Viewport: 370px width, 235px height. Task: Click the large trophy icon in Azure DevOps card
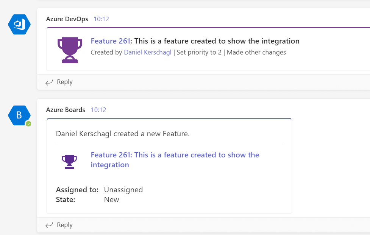70,50
